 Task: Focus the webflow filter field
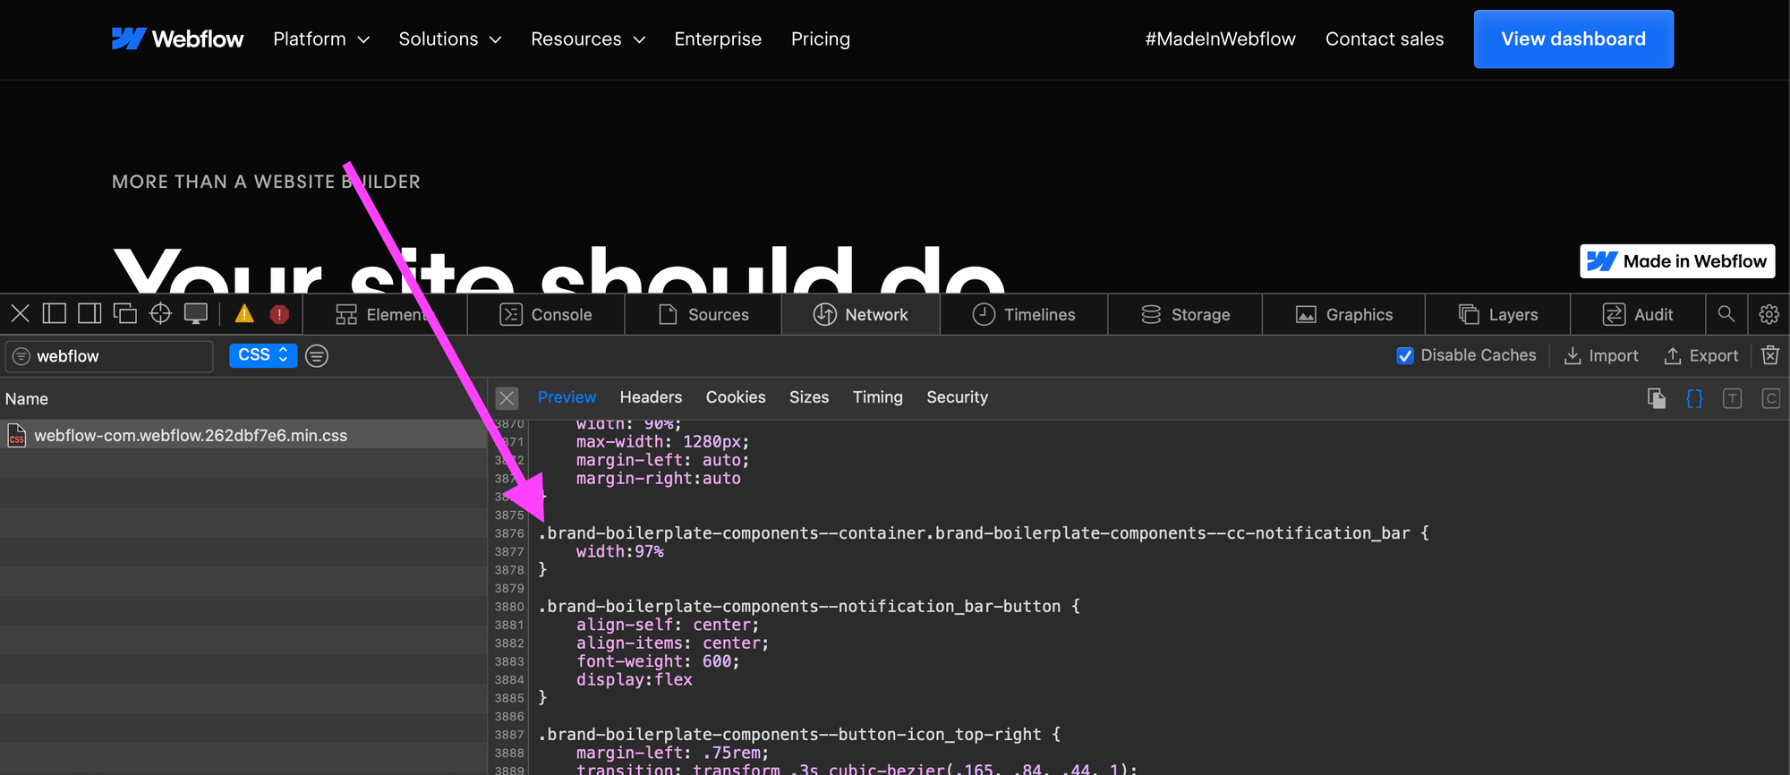(x=109, y=356)
